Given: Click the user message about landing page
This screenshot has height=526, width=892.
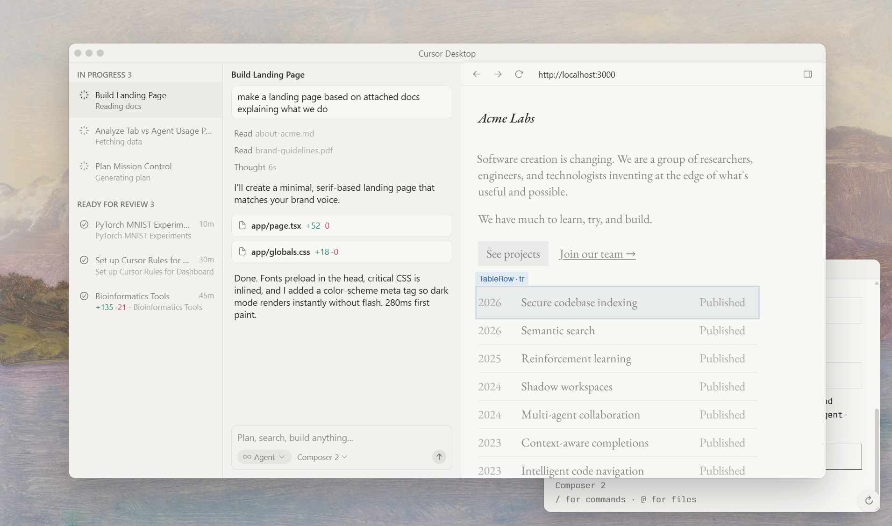Looking at the screenshot, I should click(342, 103).
